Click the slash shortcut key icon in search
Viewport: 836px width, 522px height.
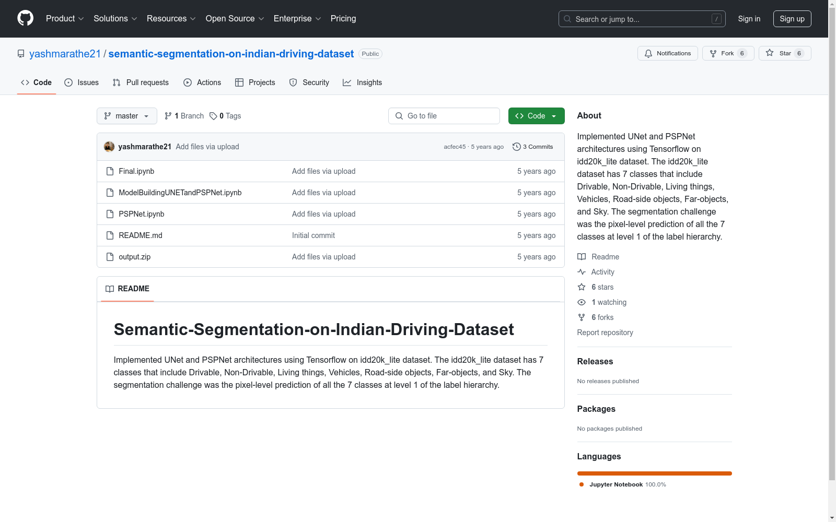[716, 19]
